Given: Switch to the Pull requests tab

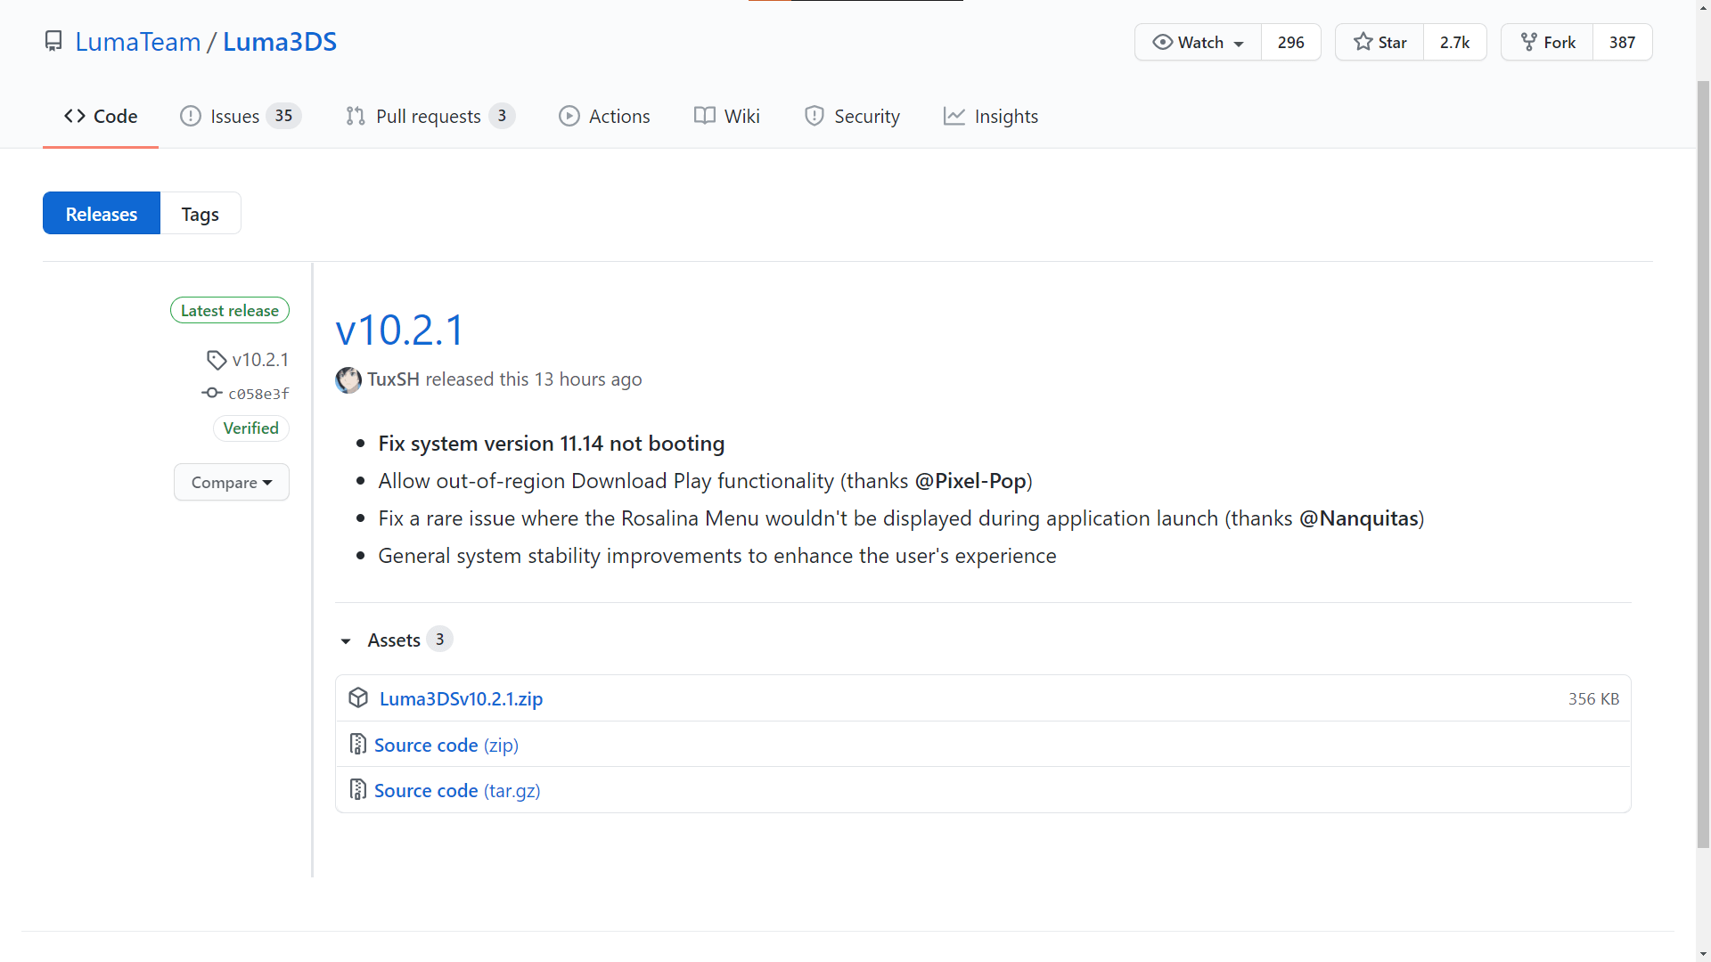Looking at the screenshot, I should click(x=430, y=117).
